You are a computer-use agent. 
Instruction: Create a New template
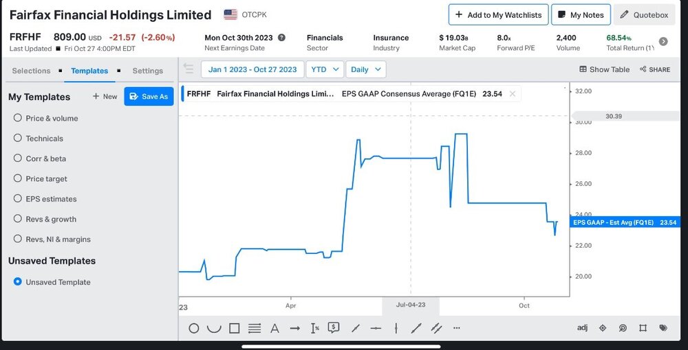(105, 96)
